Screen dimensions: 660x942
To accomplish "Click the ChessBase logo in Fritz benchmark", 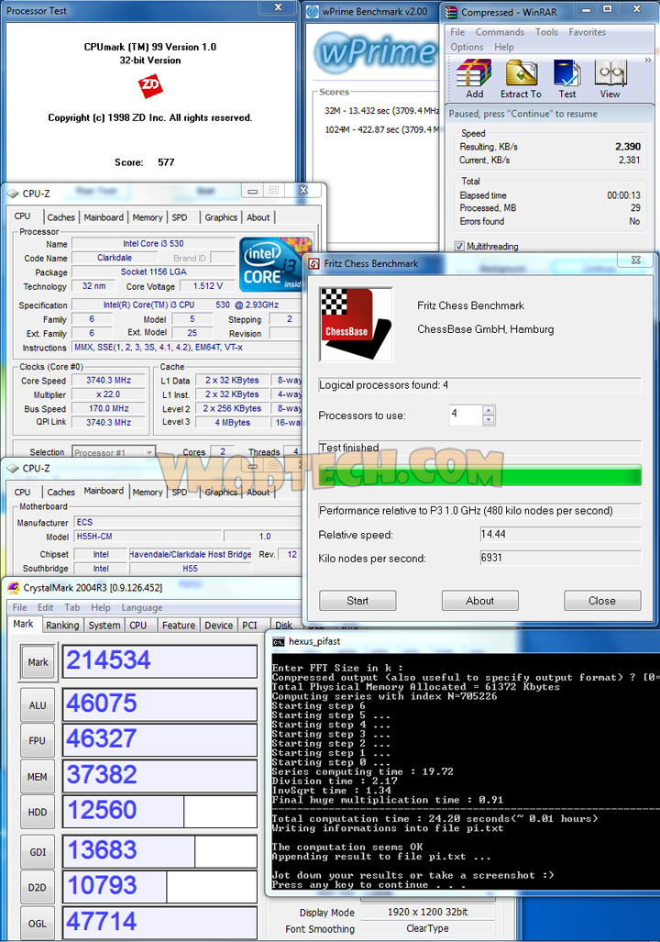I will [356, 324].
